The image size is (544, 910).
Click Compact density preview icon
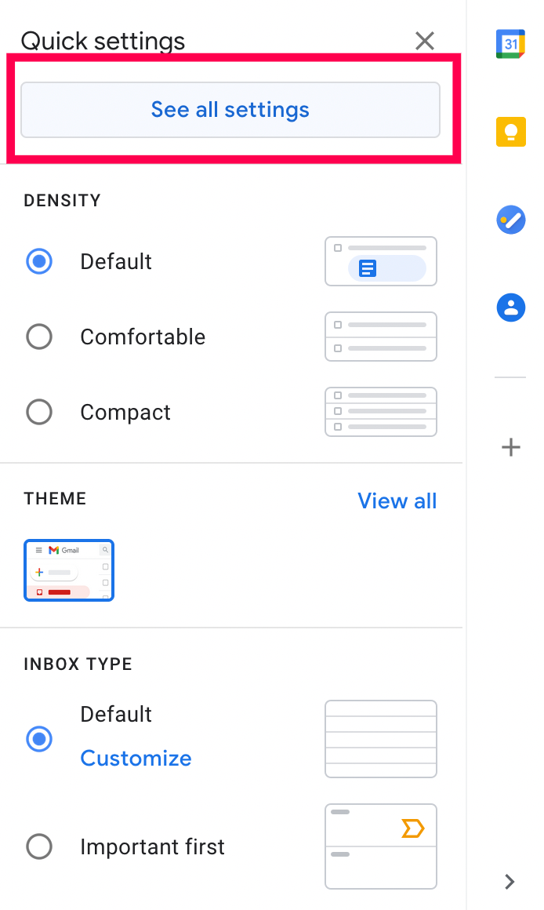[x=381, y=412]
